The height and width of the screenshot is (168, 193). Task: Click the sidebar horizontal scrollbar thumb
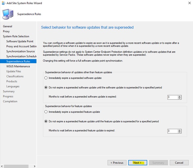[16, 166]
